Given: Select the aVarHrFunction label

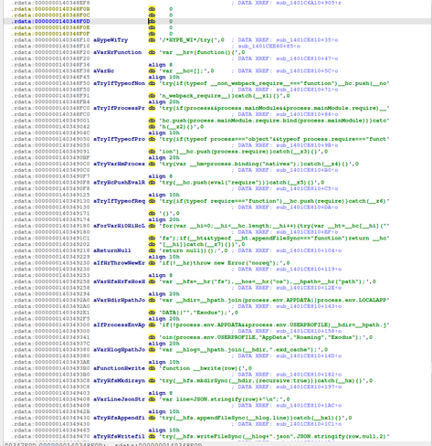Looking at the screenshot, I should pos(118,52).
